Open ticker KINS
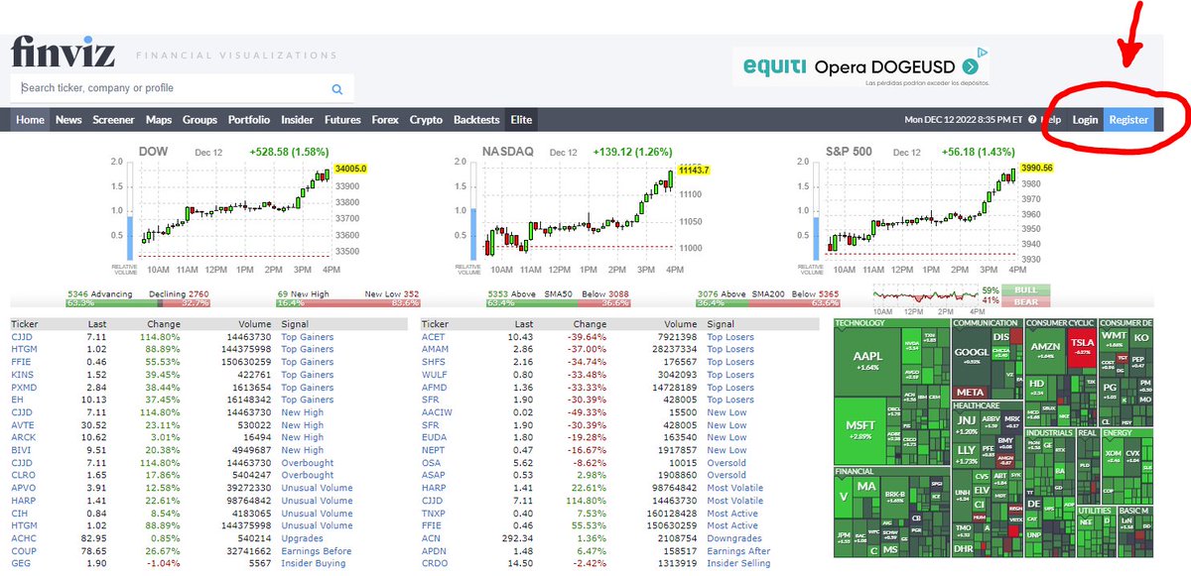The image size is (1191, 576). coord(21,375)
